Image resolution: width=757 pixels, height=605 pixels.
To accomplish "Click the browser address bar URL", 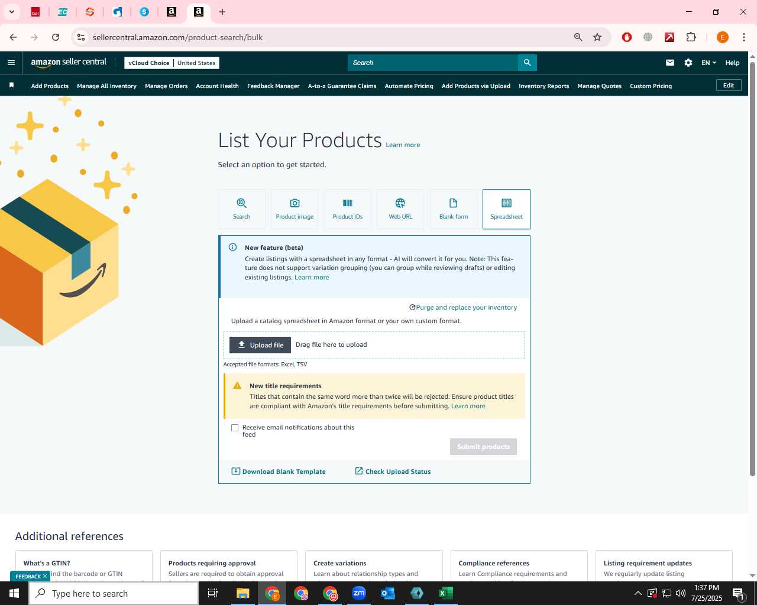I will click(x=177, y=37).
